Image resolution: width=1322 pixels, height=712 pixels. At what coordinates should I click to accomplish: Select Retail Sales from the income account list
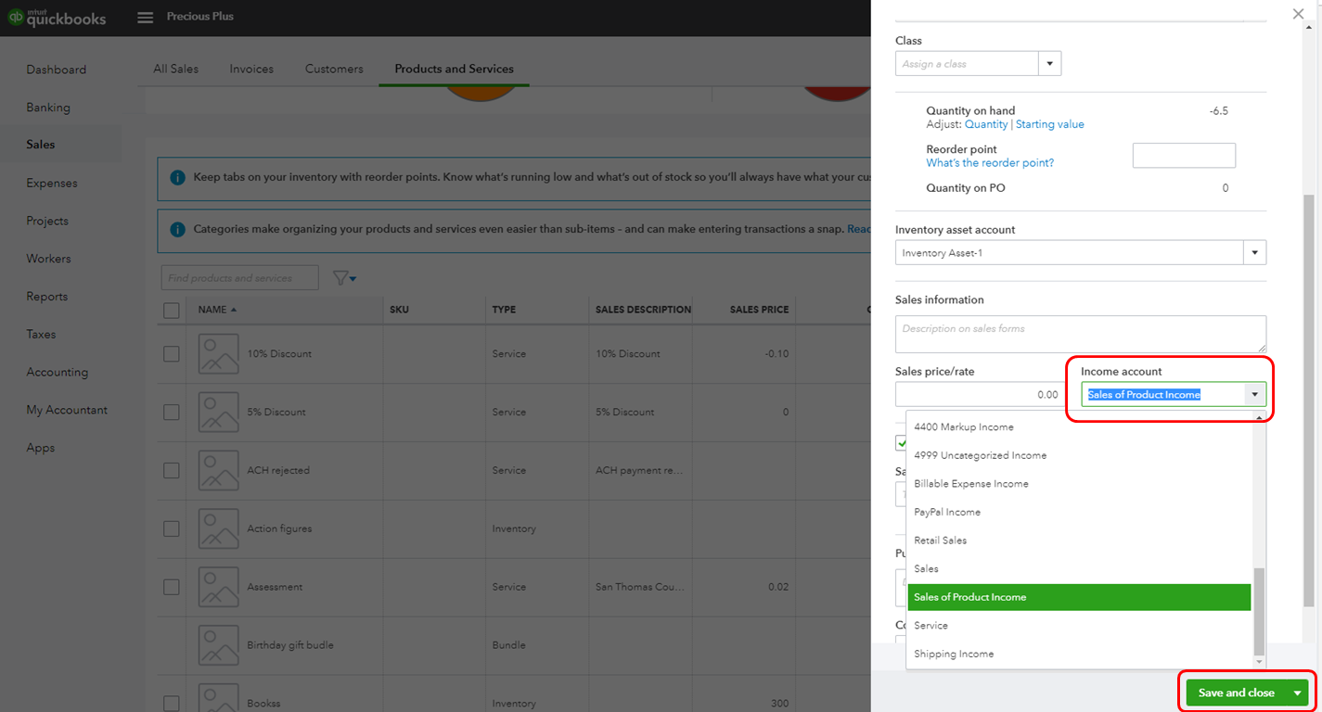click(x=940, y=540)
